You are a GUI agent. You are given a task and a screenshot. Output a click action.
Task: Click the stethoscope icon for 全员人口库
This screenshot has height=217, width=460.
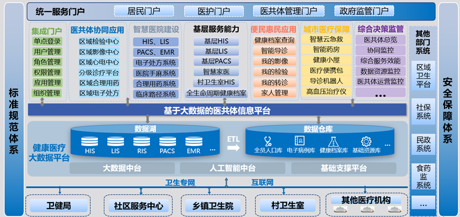click(x=267, y=141)
